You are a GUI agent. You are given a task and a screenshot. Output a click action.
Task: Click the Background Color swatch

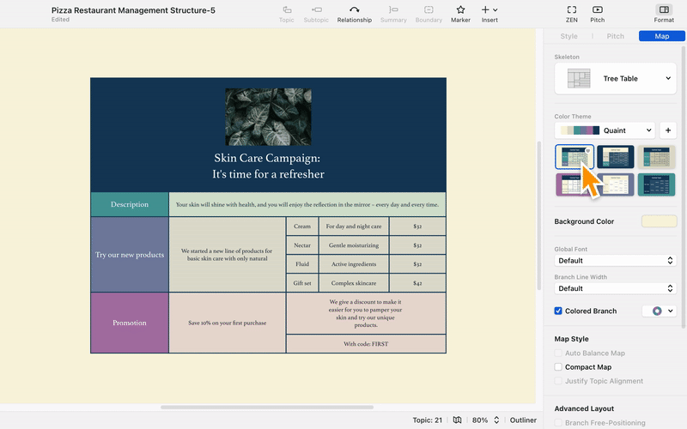659,221
